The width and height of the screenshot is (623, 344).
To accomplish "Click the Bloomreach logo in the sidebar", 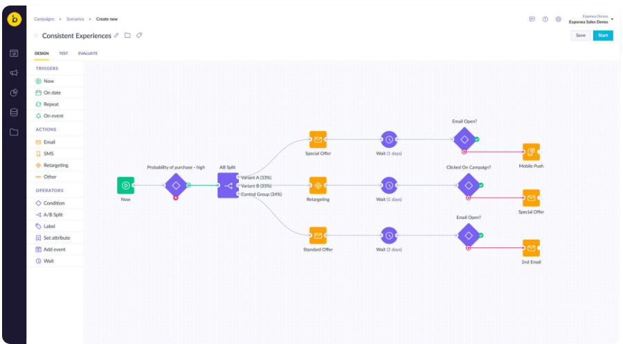I will tap(15, 19).
